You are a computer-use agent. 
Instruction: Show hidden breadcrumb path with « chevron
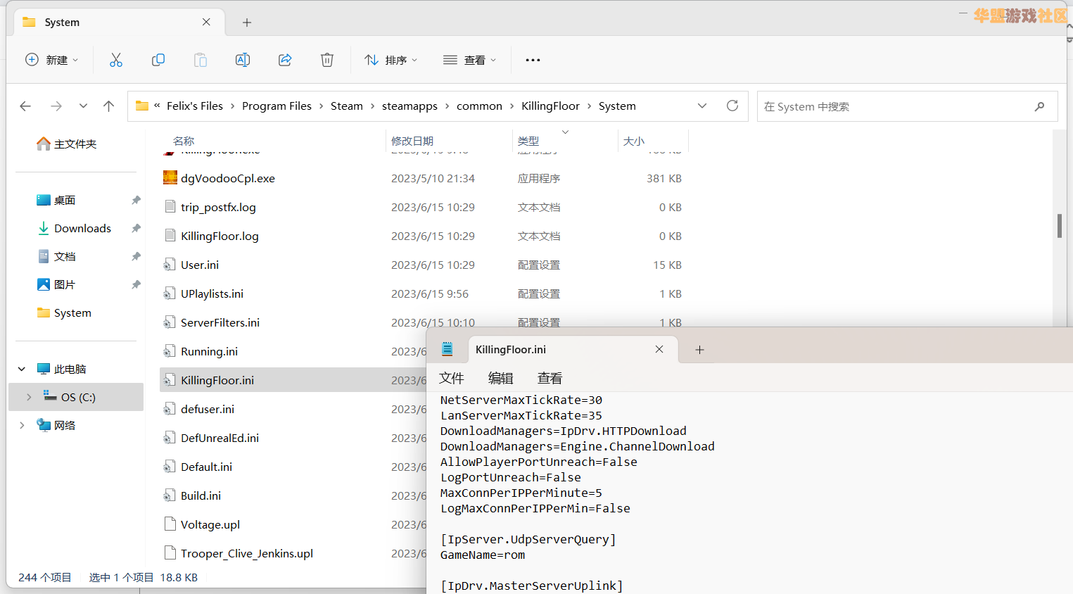point(157,106)
